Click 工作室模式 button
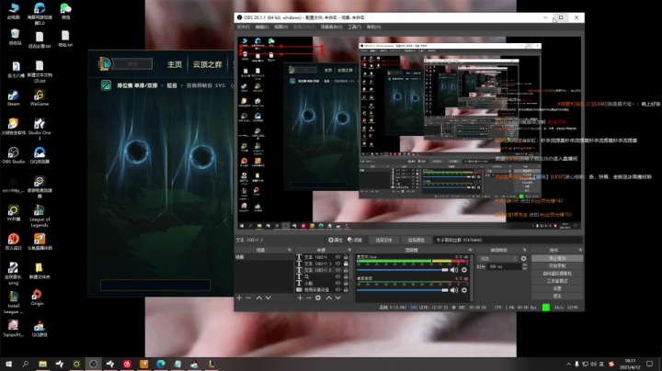Viewport: 662px width, 371px height. coord(557,281)
